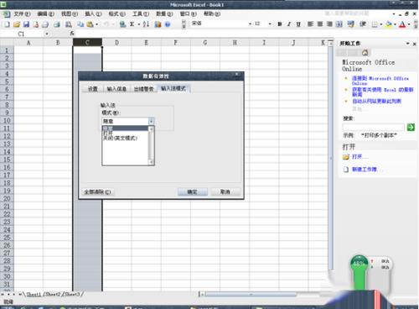Switch to the 设置 tab

click(92, 89)
